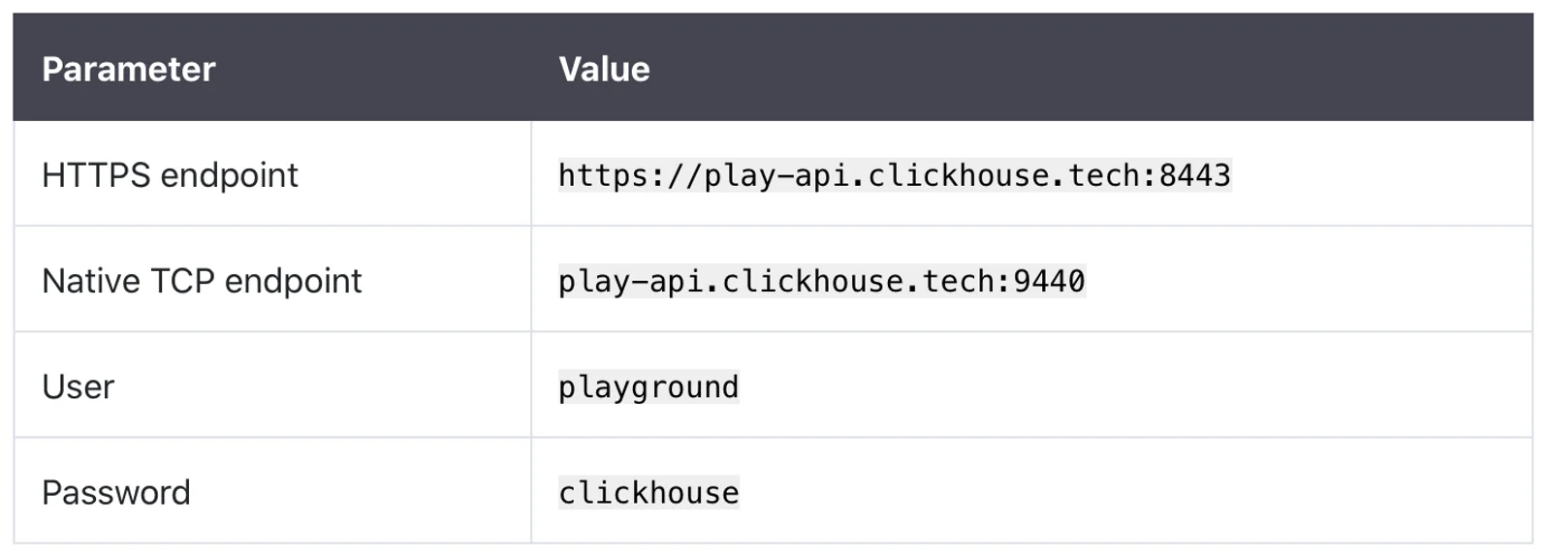Click the clickhouse password code value
1551x555 pixels.
click(x=649, y=492)
